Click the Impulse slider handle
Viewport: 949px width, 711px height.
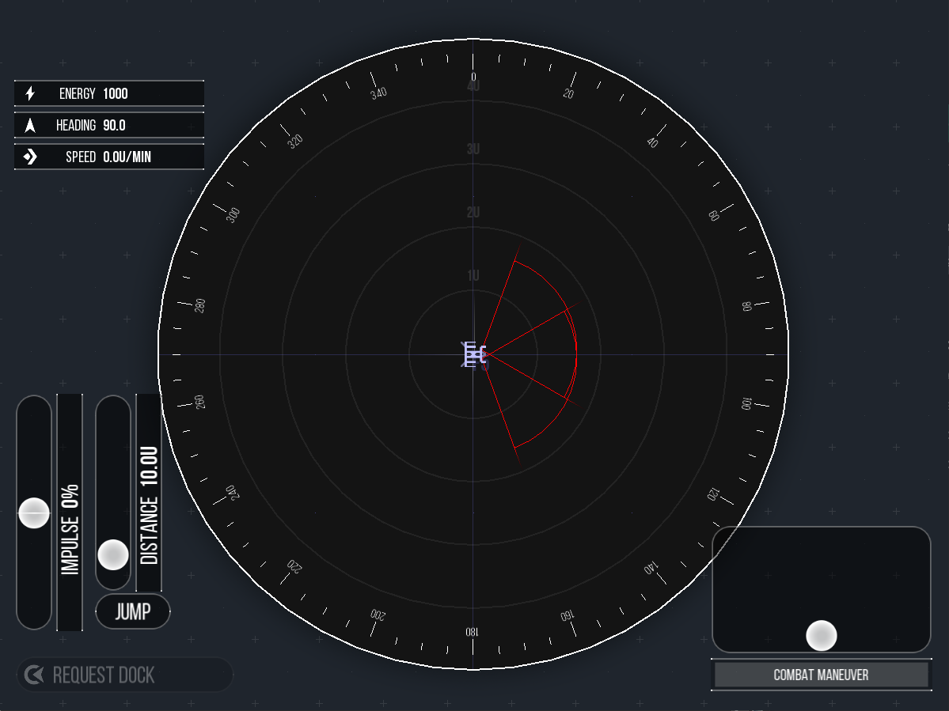[x=34, y=514]
